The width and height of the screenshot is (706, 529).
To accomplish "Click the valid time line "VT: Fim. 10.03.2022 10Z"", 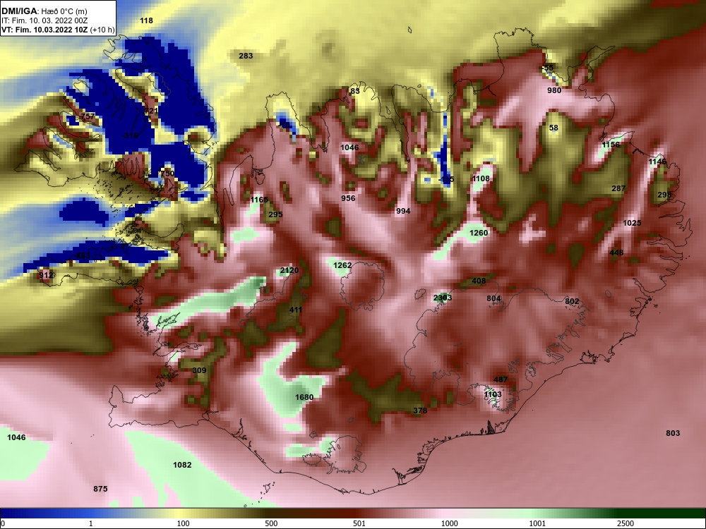I will click(x=44, y=30).
